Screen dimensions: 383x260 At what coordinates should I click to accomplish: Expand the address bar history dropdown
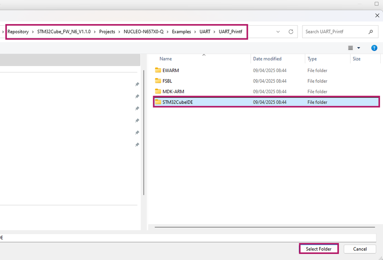278,32
